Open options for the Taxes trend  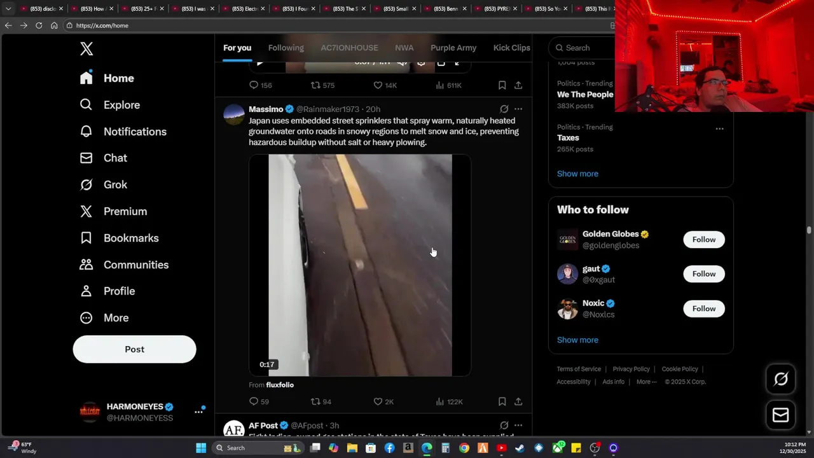[x=719, y=128]
